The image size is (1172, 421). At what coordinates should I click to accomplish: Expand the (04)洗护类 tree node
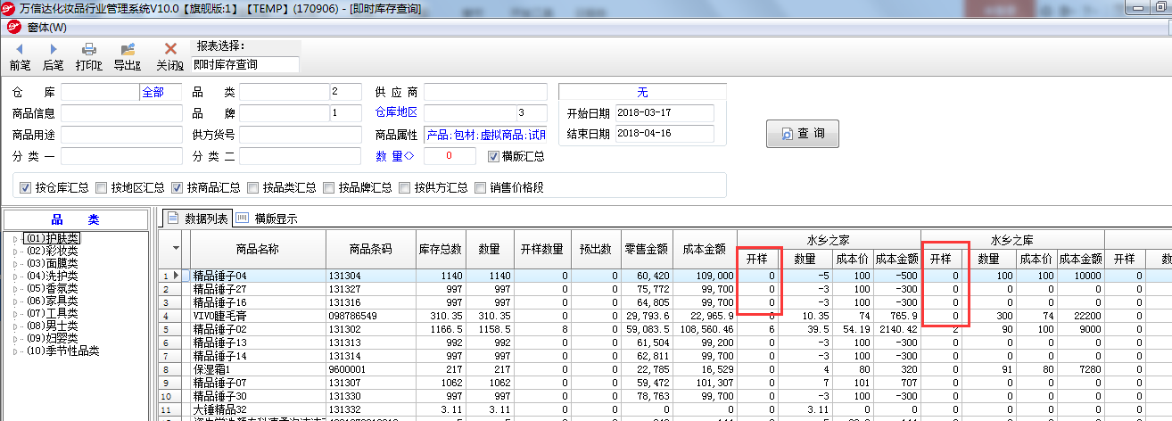(14, 276)
